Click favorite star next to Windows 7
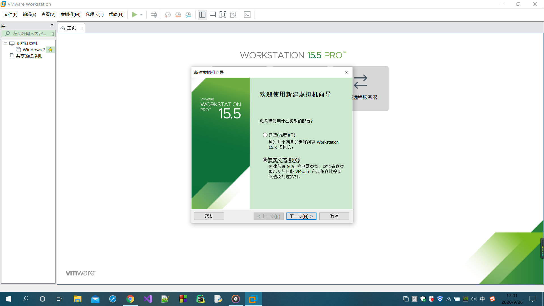Viewport: 544px width, 306px height. coord(50,50)
